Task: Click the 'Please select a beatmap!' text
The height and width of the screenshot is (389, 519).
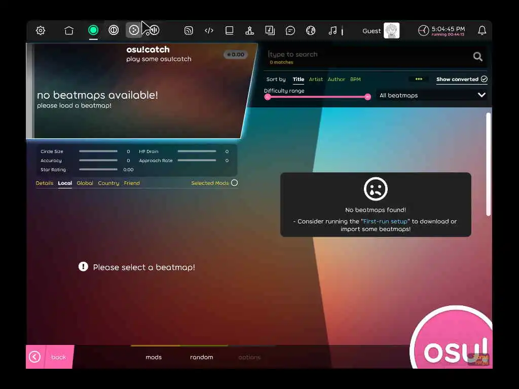Action: coord(144,267)
